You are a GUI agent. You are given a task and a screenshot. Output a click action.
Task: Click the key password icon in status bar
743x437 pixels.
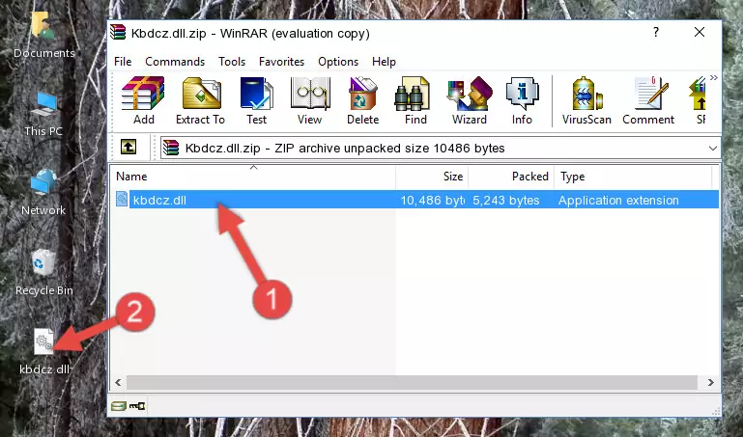[137, 405]
